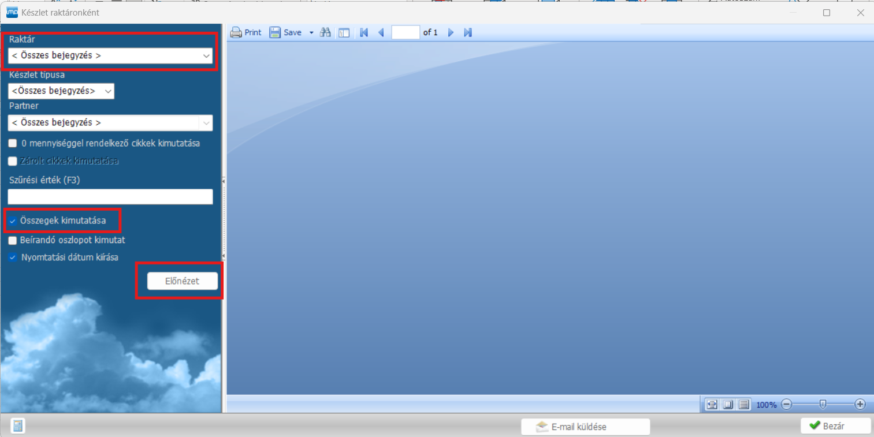Open the 'Készlet típusa' dropdown
Image resolution: width=874 pixels, height=437 pixels.
[x=107, y=91]
